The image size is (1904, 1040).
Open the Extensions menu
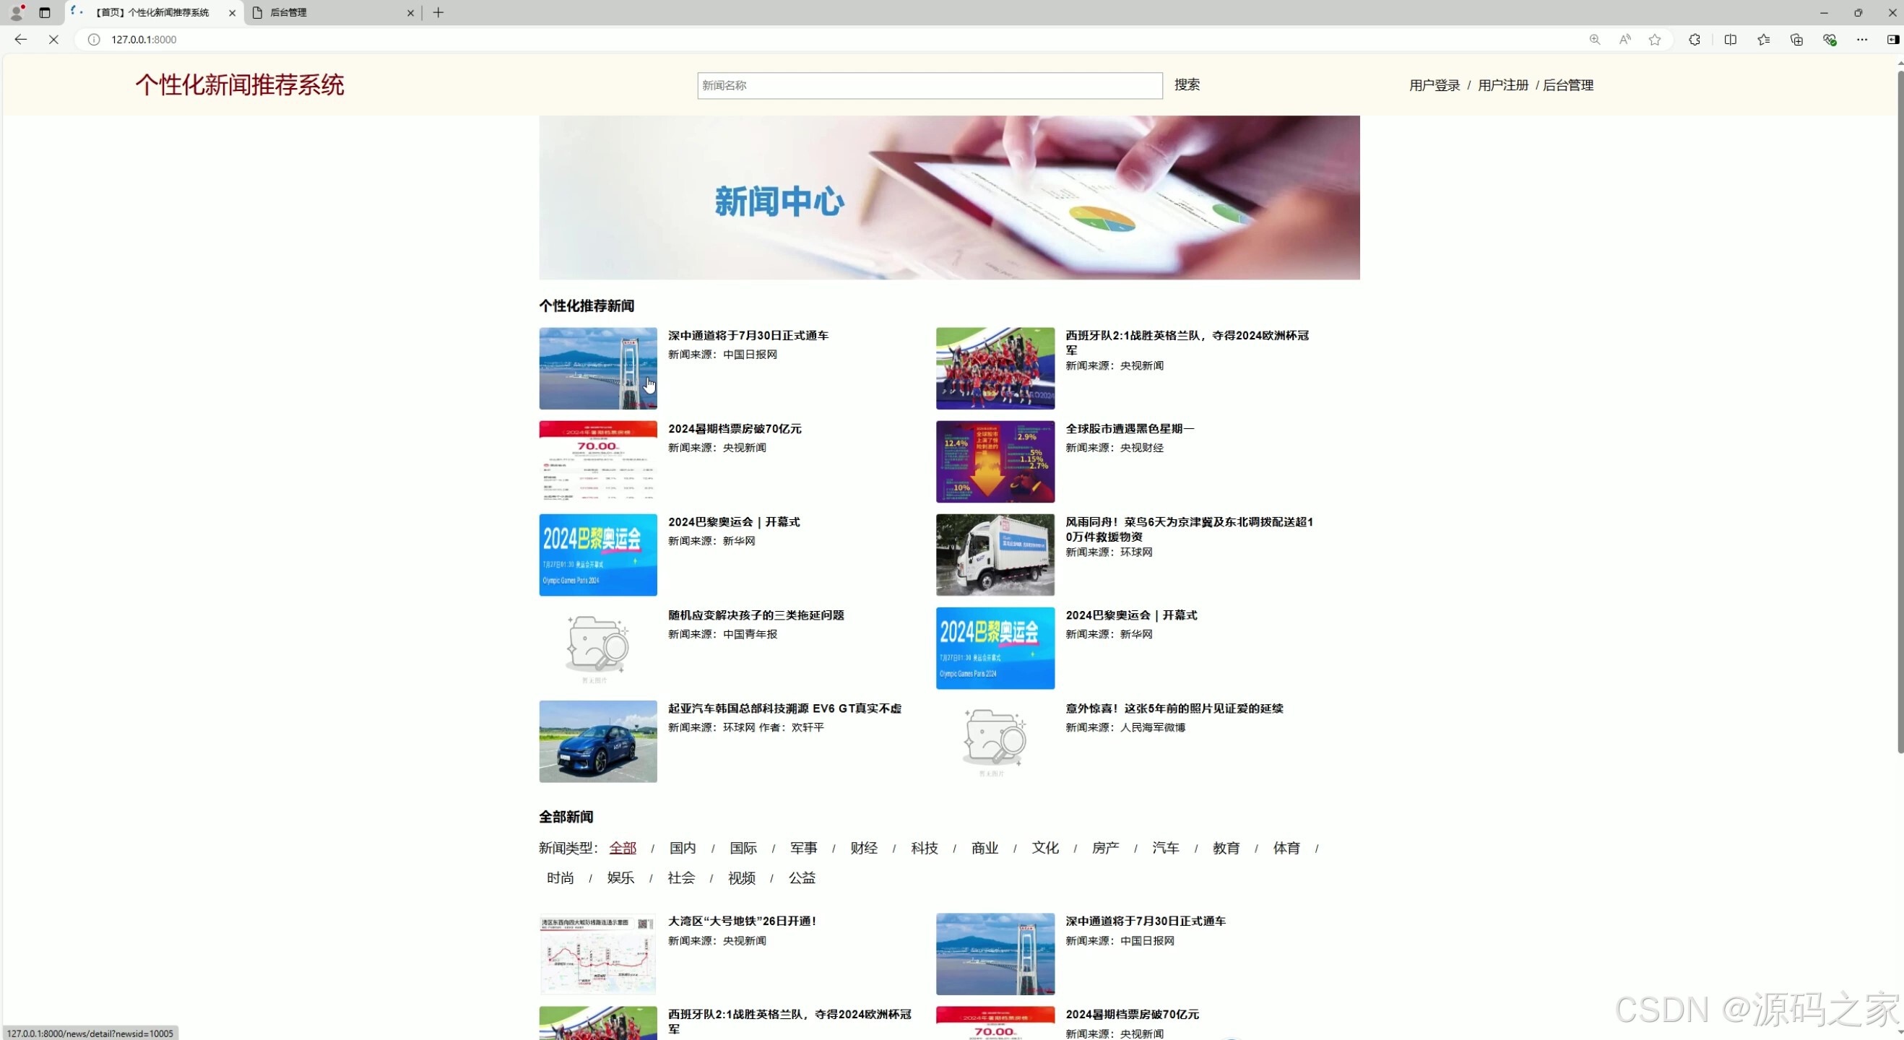pyautogui.click(x=1695, y=39)
